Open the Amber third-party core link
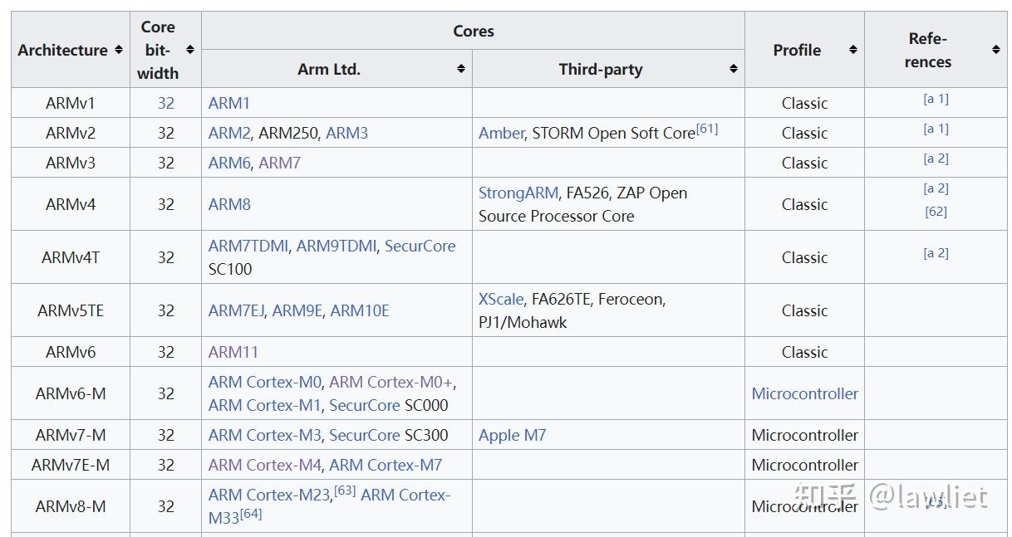The image size is (1012, 537). tap(501, 133)
